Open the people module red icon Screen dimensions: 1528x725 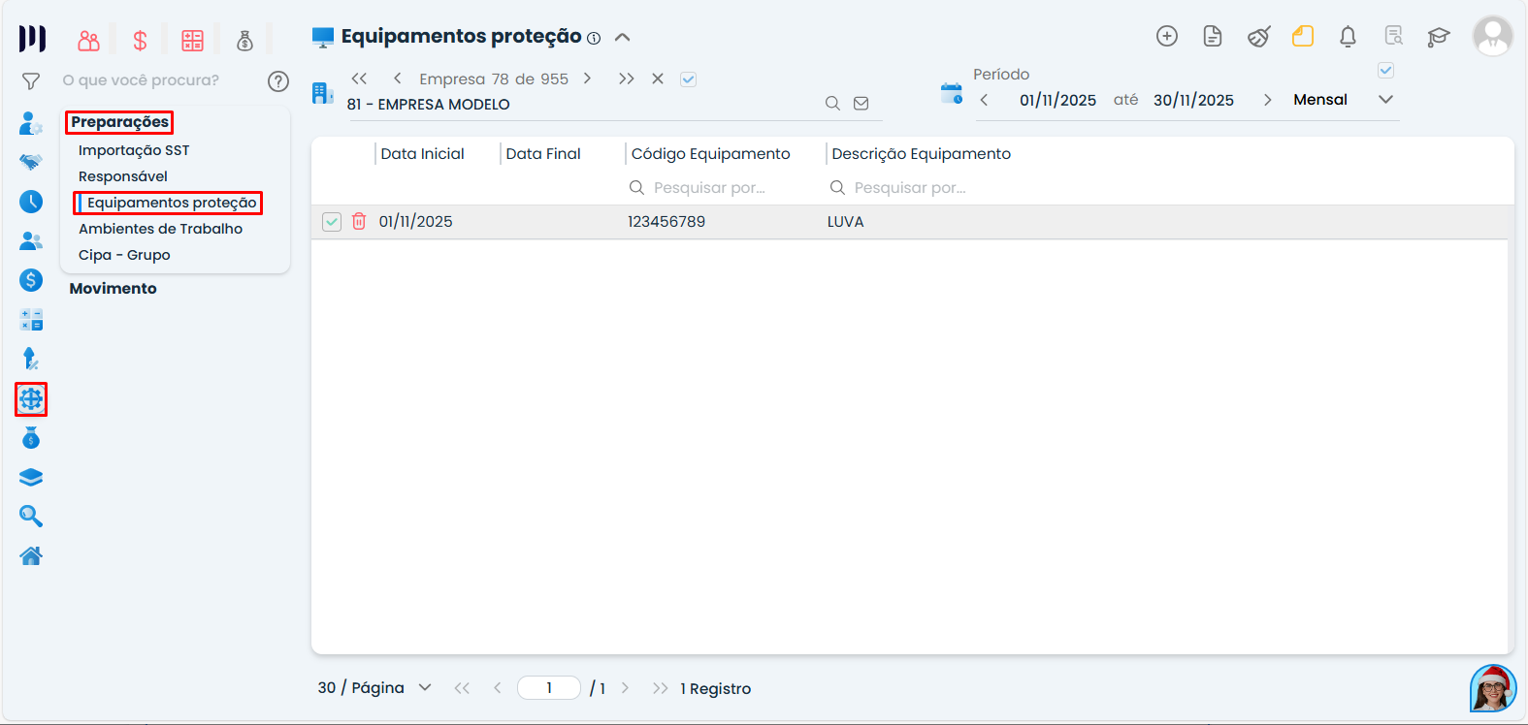(88, 40)
